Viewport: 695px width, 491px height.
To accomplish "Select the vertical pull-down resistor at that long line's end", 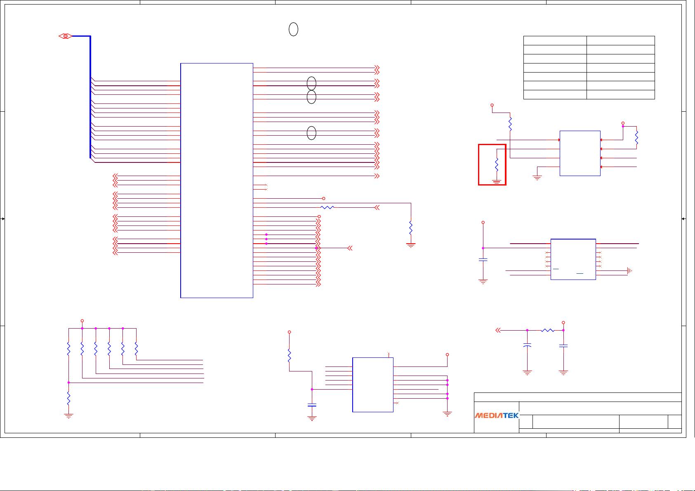I will coord(410,228).
